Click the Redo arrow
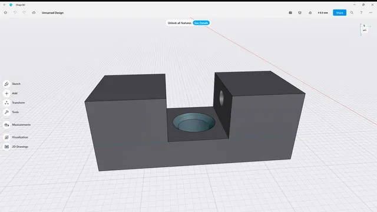Screen dimensions: 377x212 [24, 12]
